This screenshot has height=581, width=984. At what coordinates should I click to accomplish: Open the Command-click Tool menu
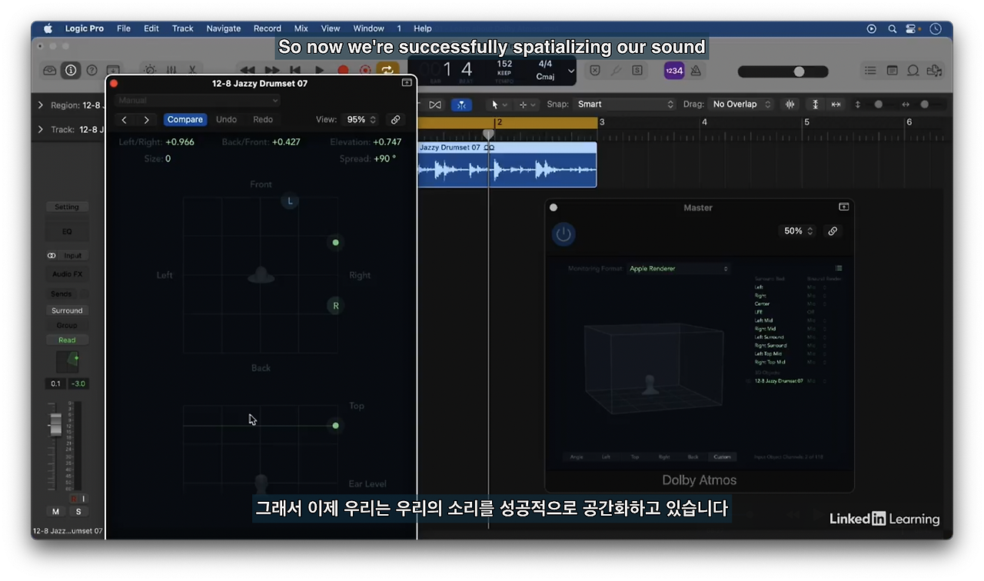[527, 105]
